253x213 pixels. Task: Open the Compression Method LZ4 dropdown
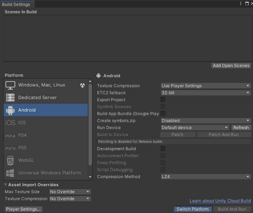point(206,177)
